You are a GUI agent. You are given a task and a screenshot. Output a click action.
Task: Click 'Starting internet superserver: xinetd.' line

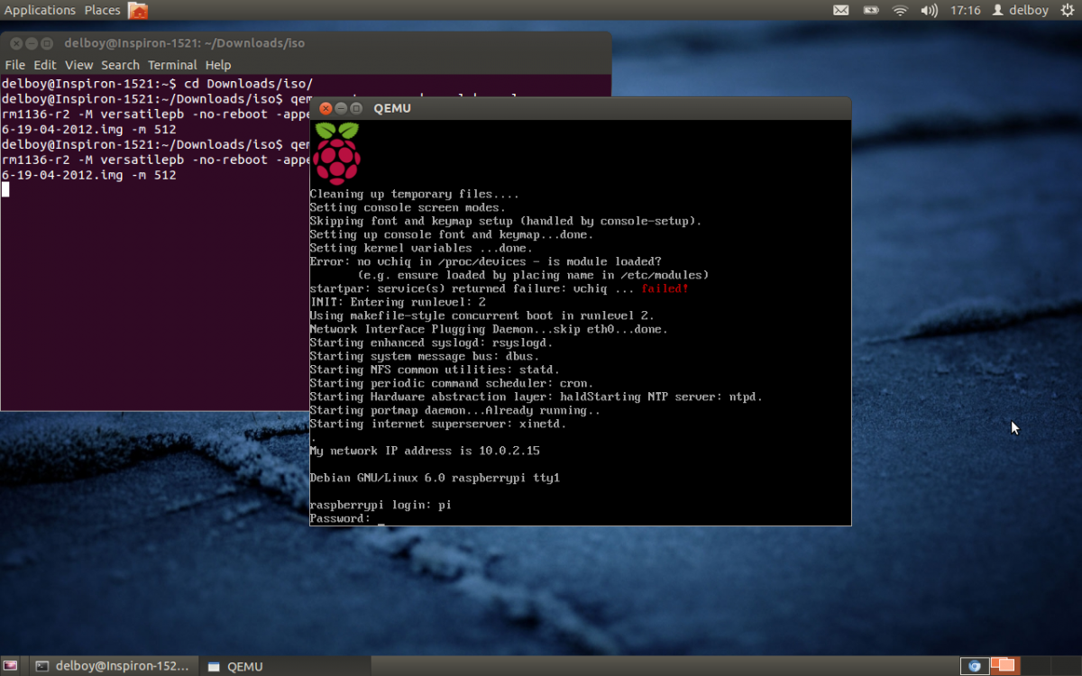point(438,424)
